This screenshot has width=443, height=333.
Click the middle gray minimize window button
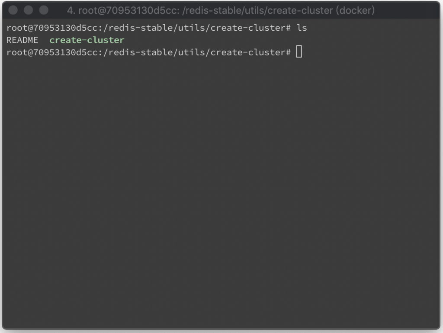pyautogui.click(x=29, y=10)
